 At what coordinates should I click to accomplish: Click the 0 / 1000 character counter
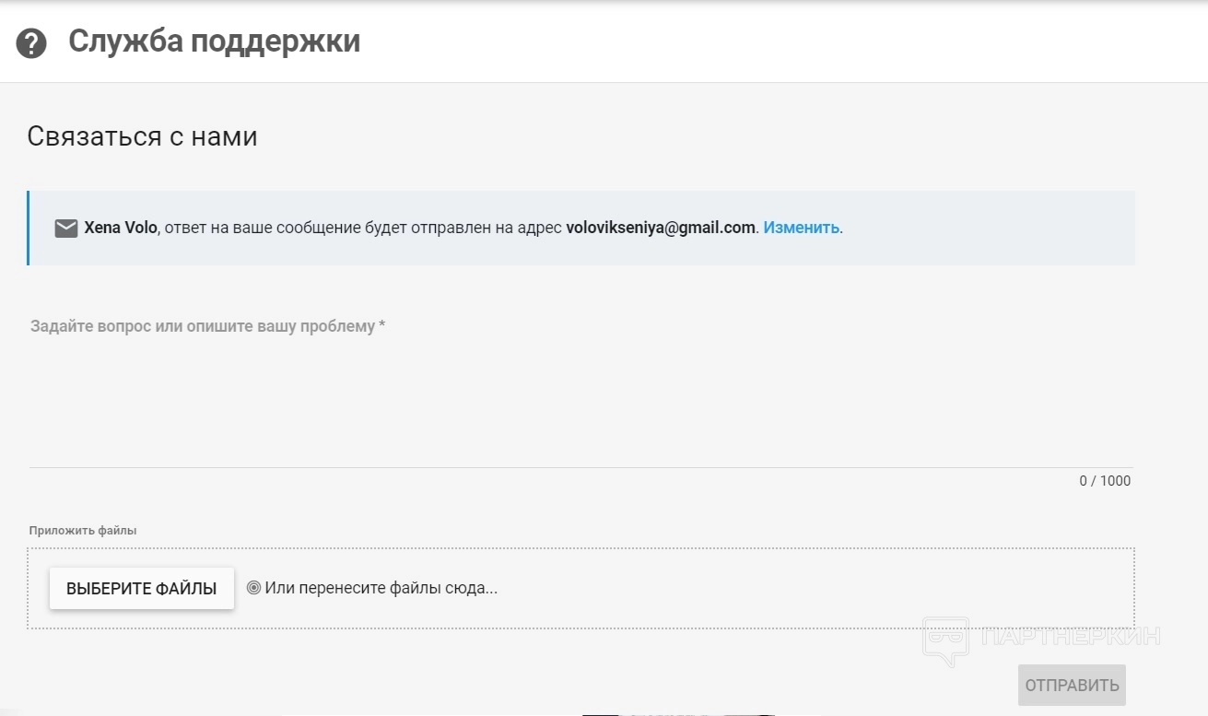coord(1105,481)
